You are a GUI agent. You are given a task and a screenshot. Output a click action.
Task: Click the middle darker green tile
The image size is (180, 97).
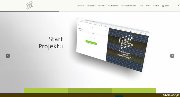pos(90,91)
